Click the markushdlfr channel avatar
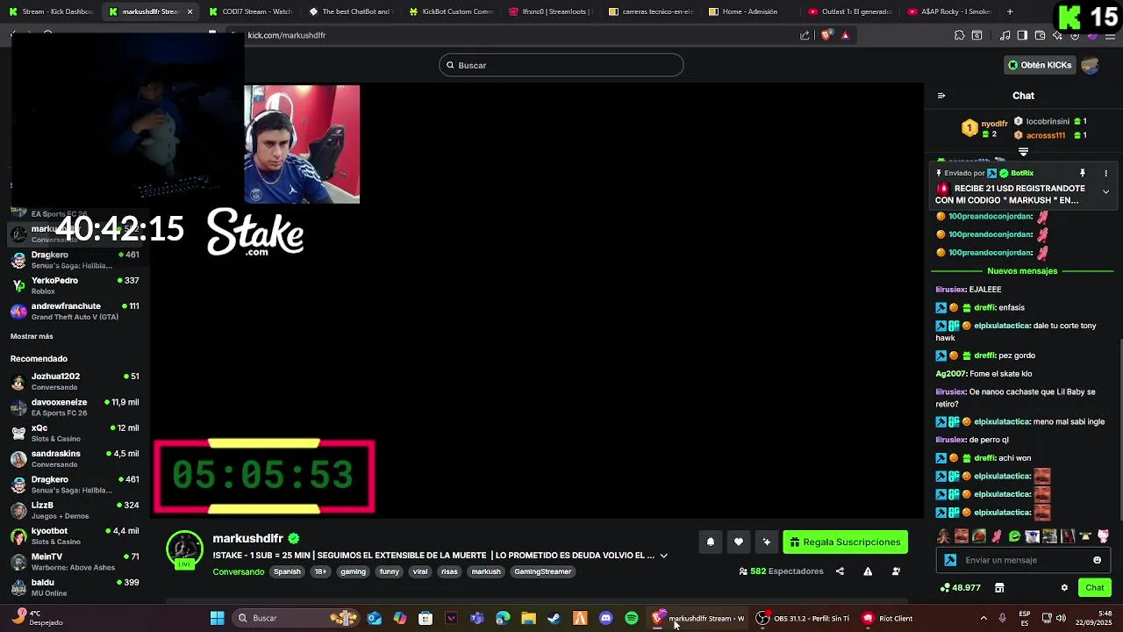 click(x=184, y=549)
